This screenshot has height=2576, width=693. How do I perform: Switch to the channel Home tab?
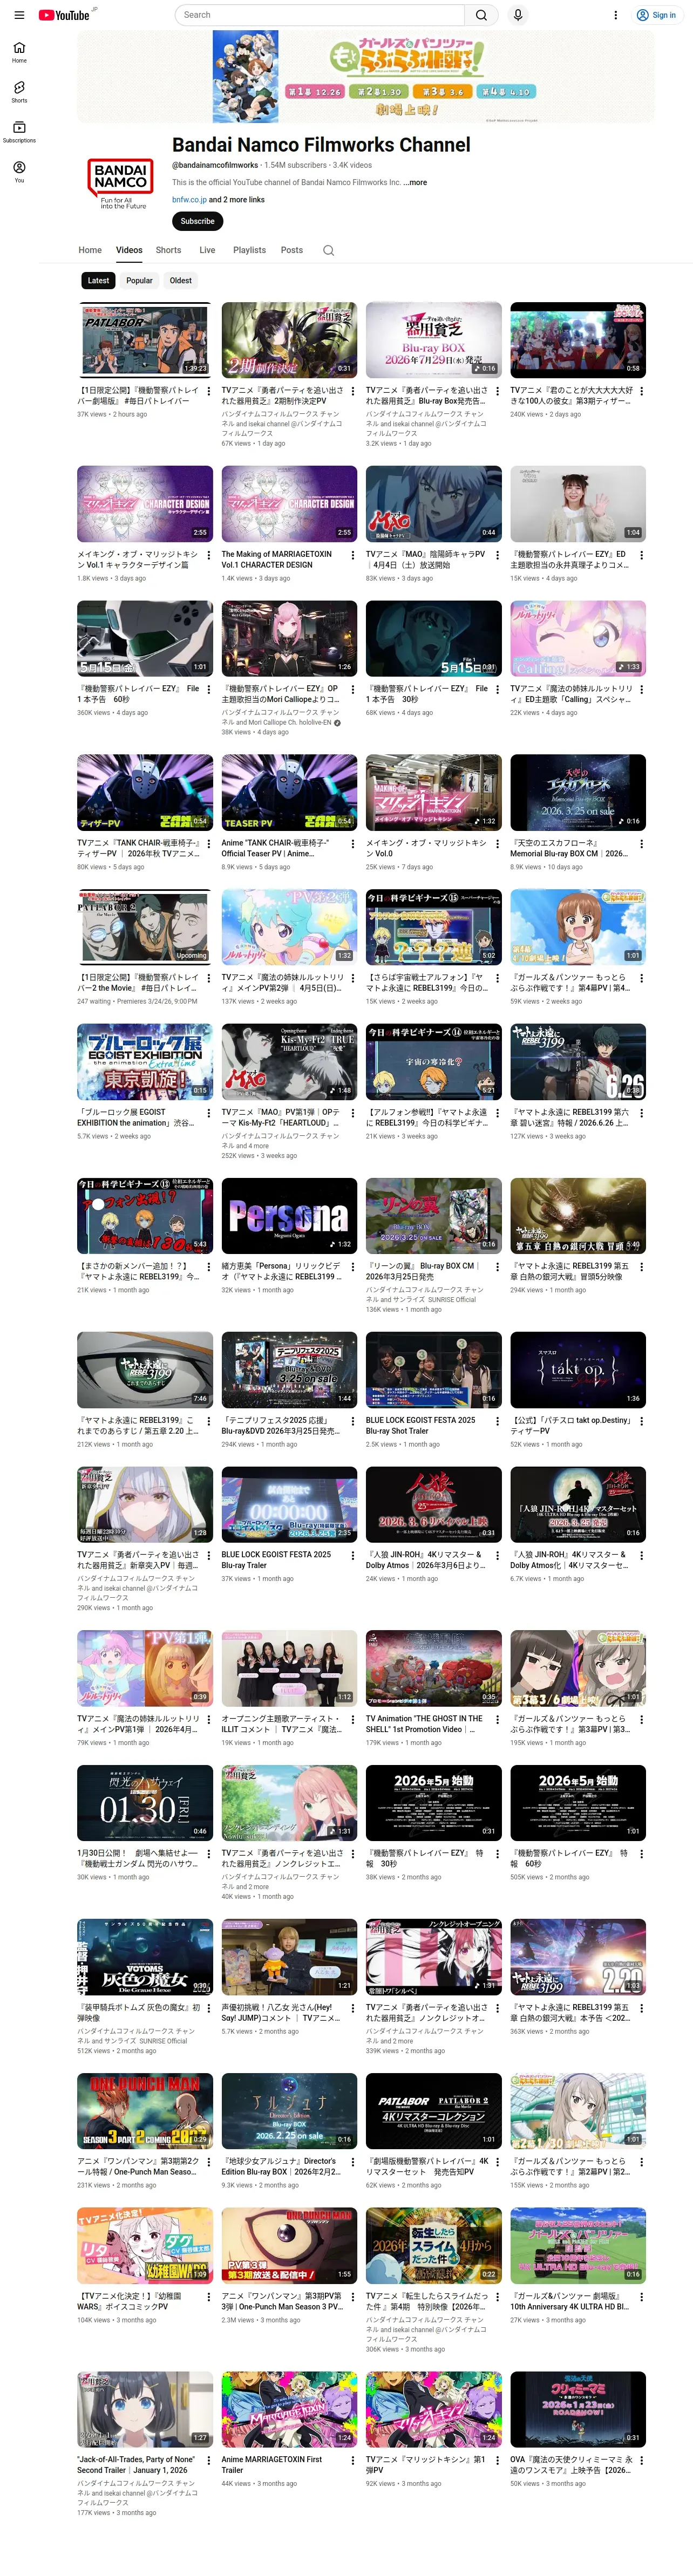(x=90, y=250)
